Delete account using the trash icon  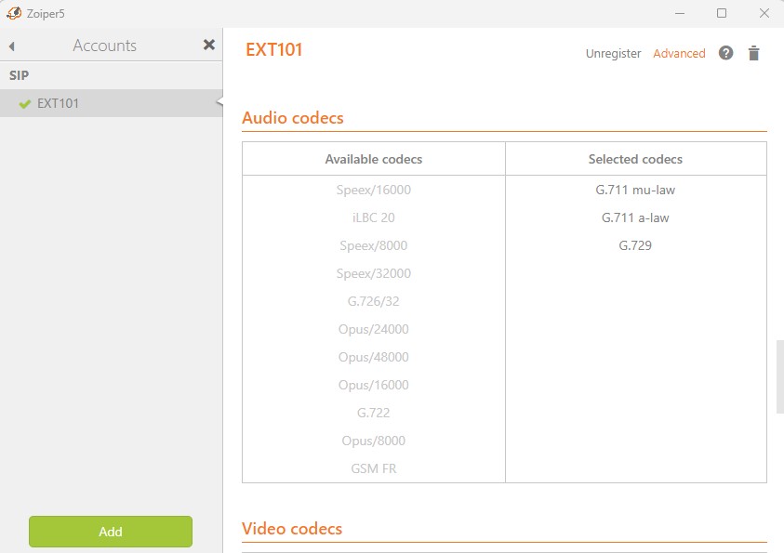point(753,53)
